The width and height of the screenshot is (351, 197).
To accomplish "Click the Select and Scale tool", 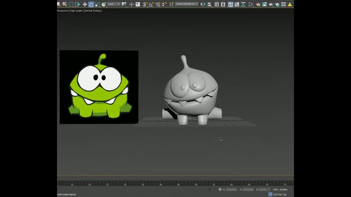I will click(97, 4).
